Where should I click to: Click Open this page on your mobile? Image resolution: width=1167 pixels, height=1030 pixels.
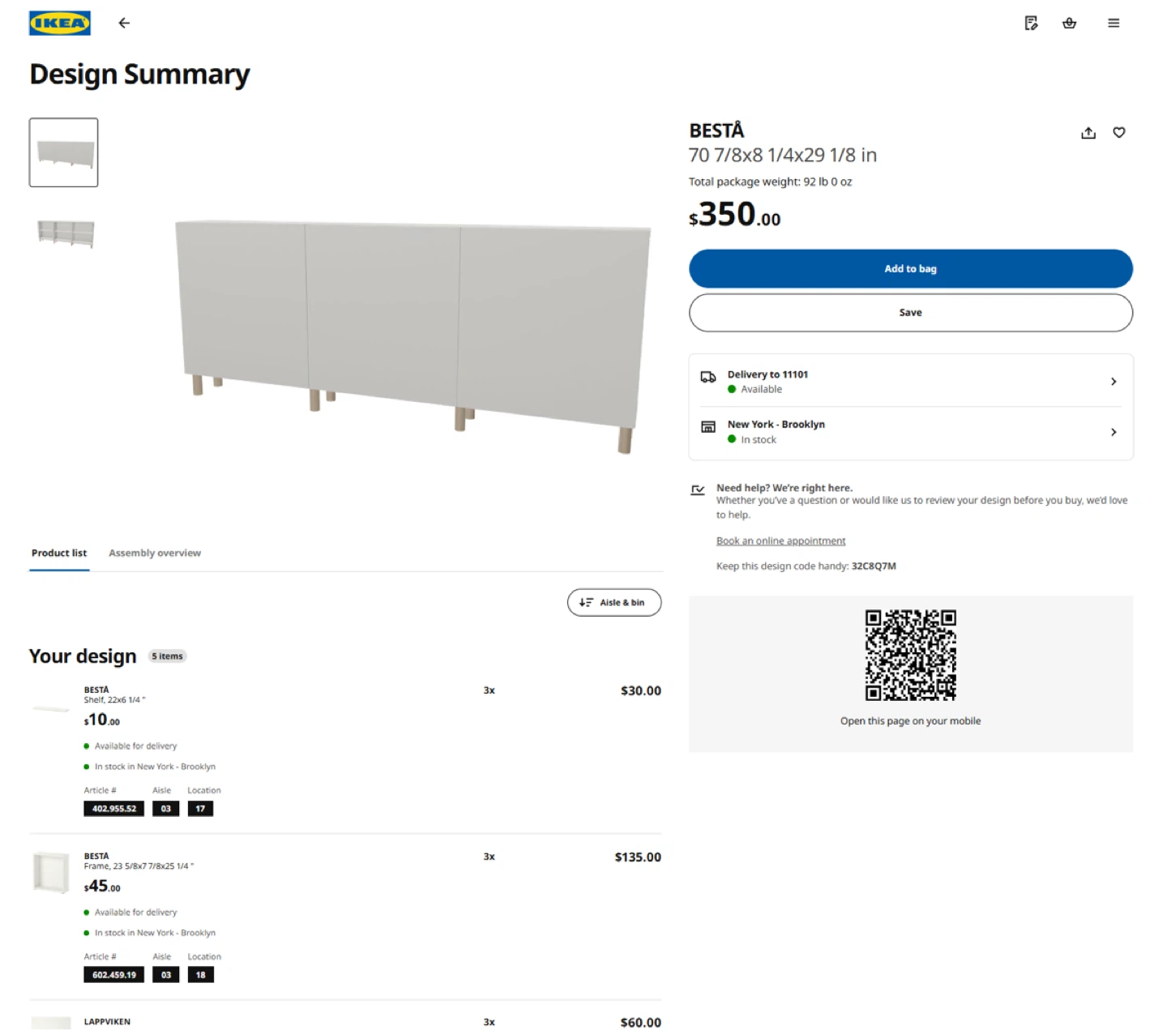[x=910, y=721]
